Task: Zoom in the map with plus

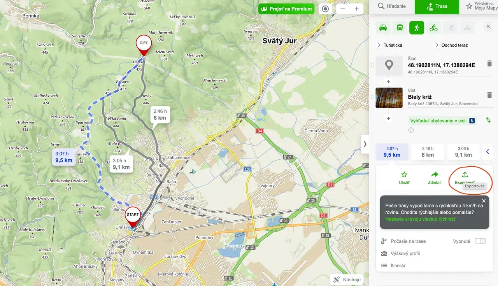Action: 356,9
